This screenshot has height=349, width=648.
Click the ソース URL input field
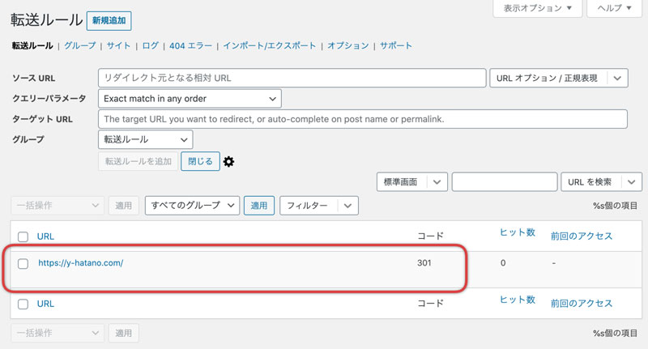pos(292,78)
